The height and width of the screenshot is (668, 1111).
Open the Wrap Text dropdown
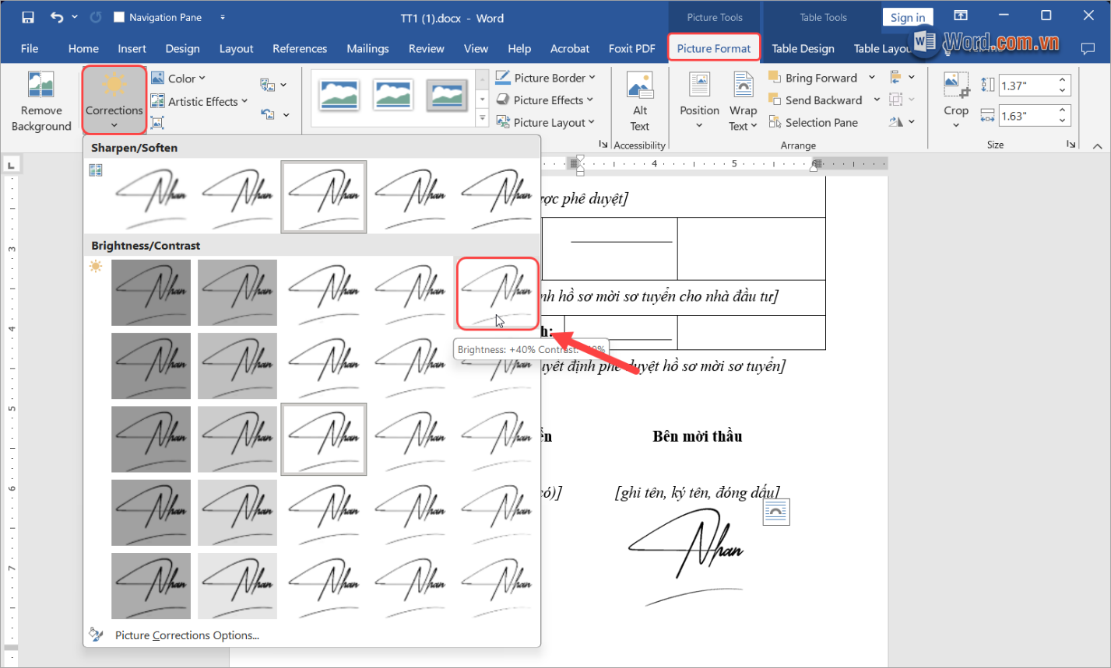[x=743, y=102]
